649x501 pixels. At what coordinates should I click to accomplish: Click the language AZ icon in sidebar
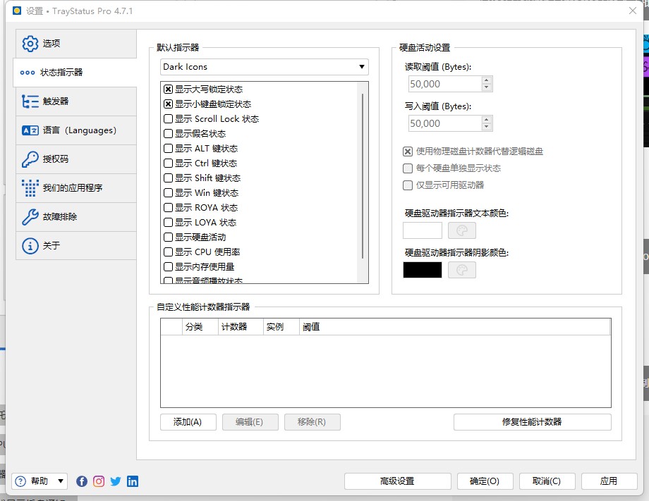click(30, 130)
